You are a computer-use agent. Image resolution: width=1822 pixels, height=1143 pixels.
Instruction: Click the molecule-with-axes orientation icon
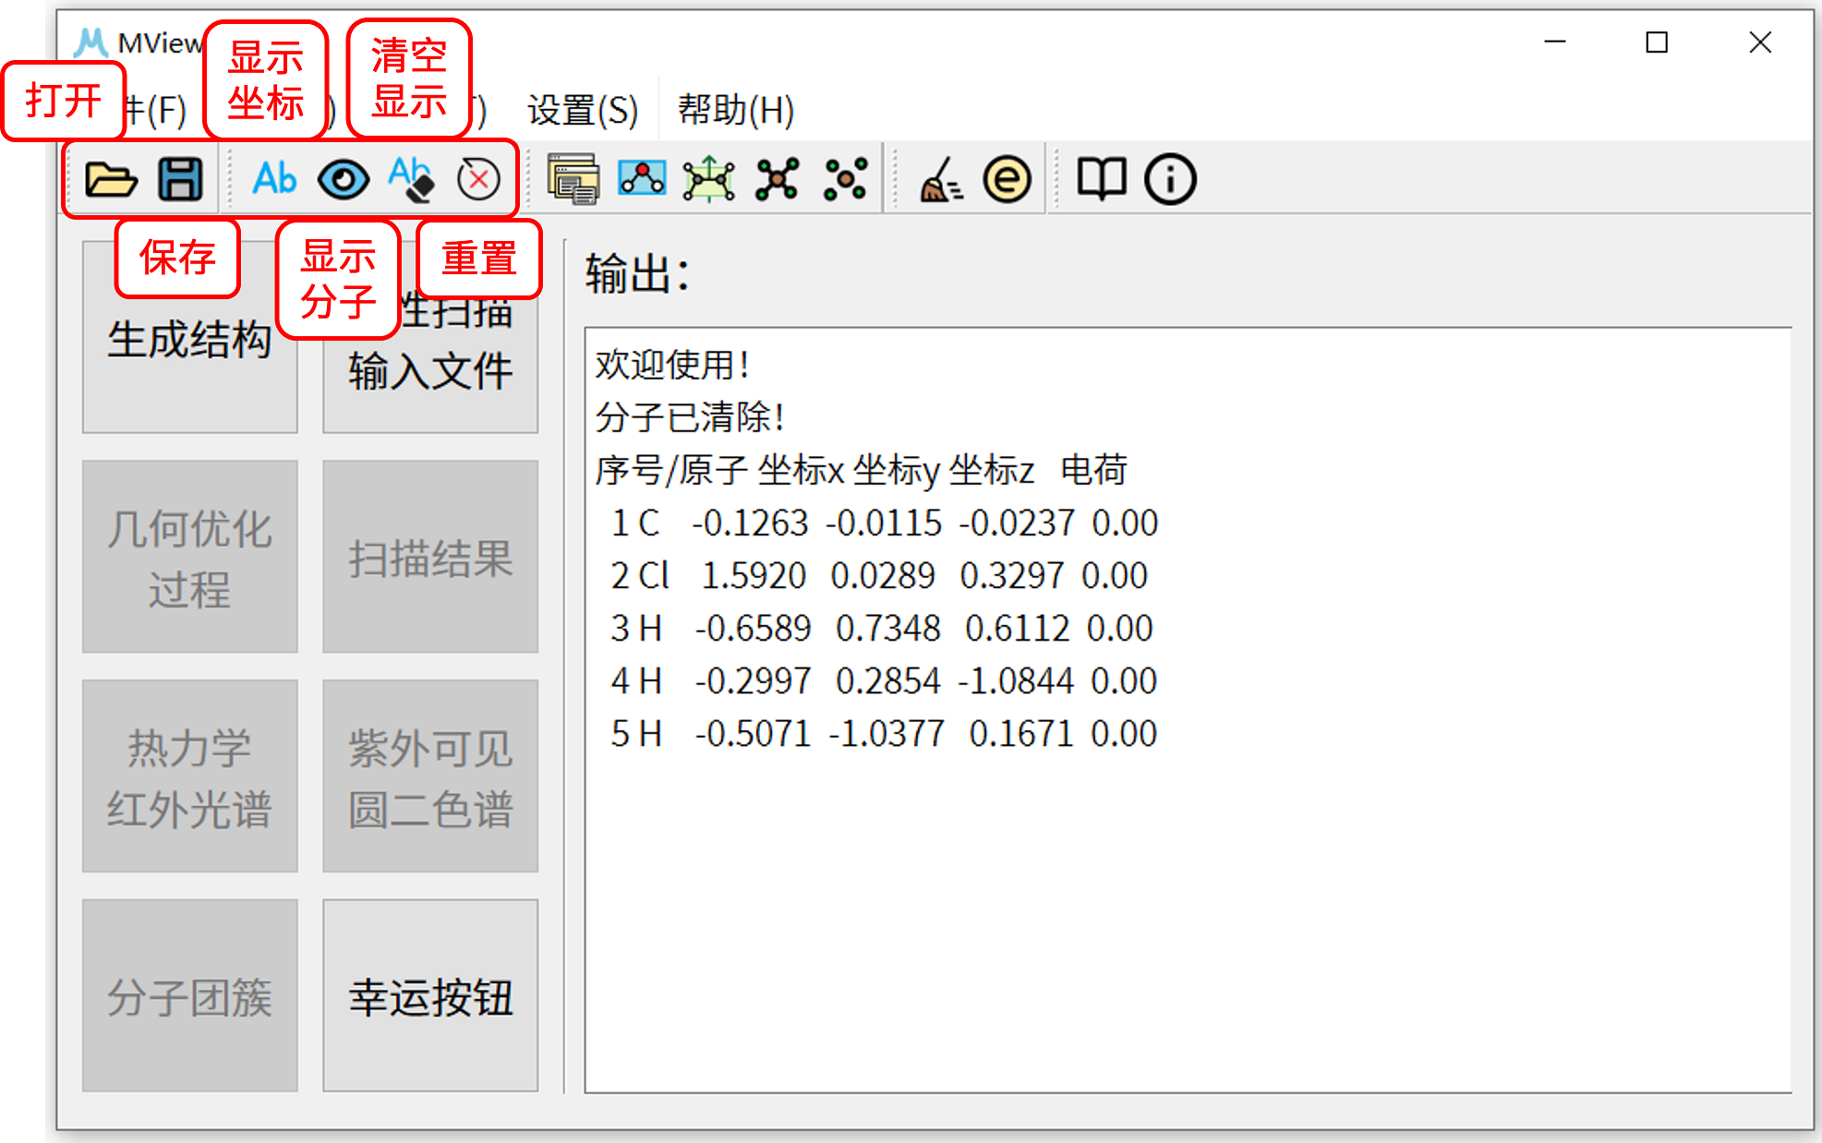pos(709,178)
